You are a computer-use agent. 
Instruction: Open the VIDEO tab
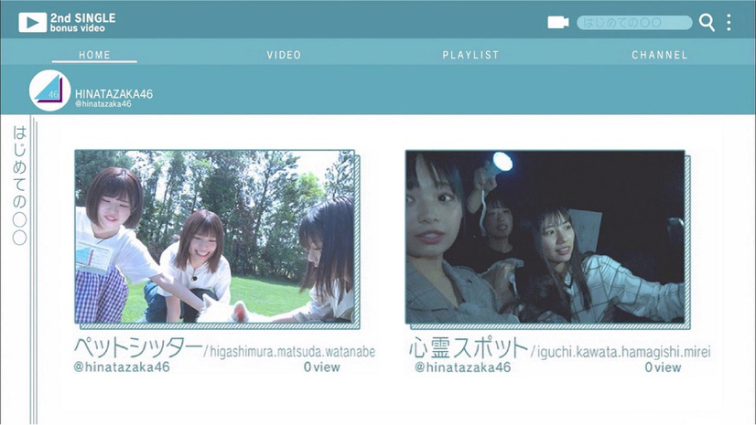point(284,55)
